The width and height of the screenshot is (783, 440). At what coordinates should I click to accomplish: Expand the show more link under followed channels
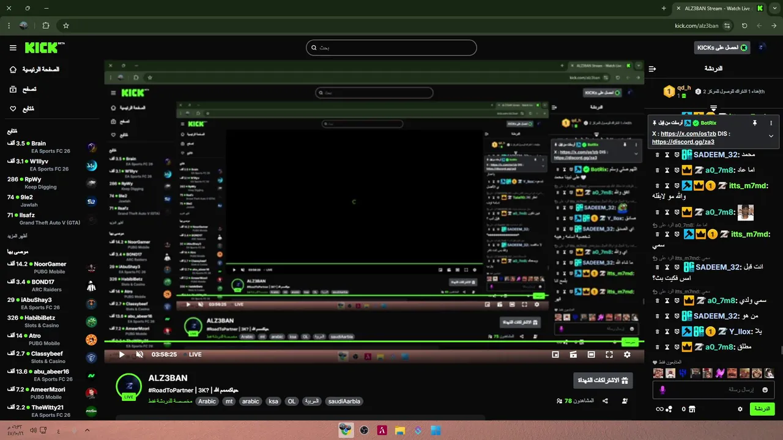[x=17, y=236]
